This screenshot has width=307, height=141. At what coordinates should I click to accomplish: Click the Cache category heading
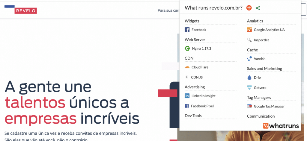coord(252,50)
